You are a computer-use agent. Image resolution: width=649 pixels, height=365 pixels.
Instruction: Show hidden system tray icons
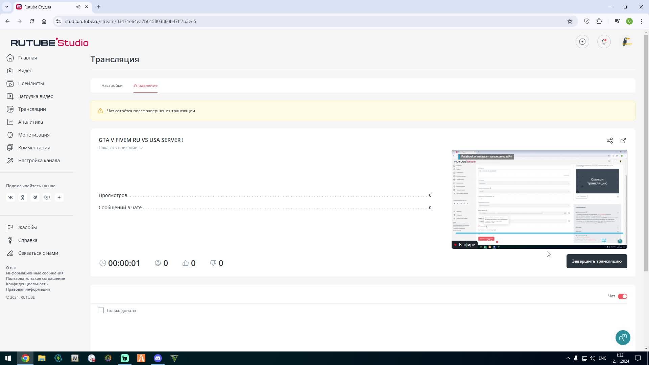[x=568, y=358]
